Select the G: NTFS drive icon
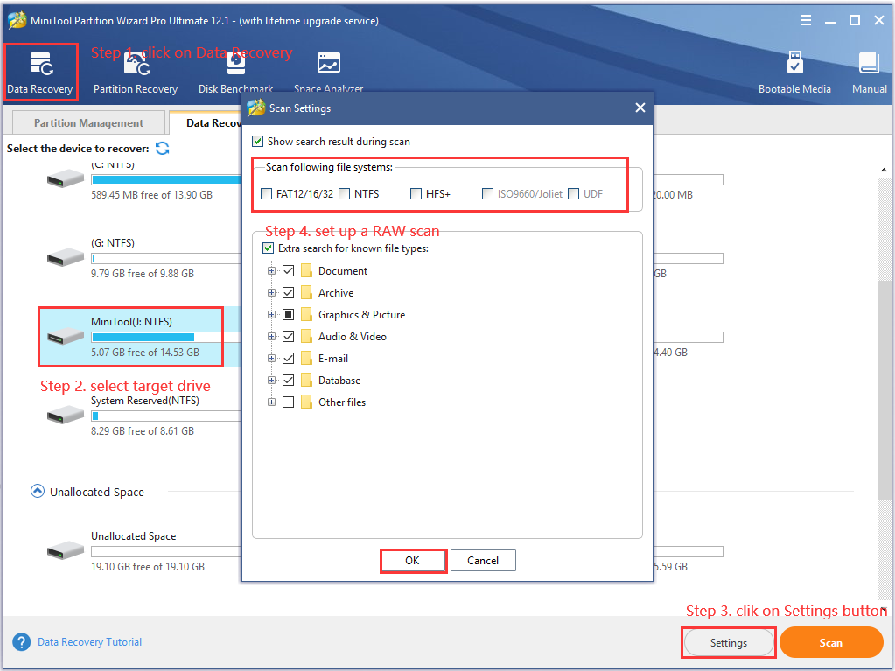This screenshot has height=671, width=895. (x=66, y=257)
